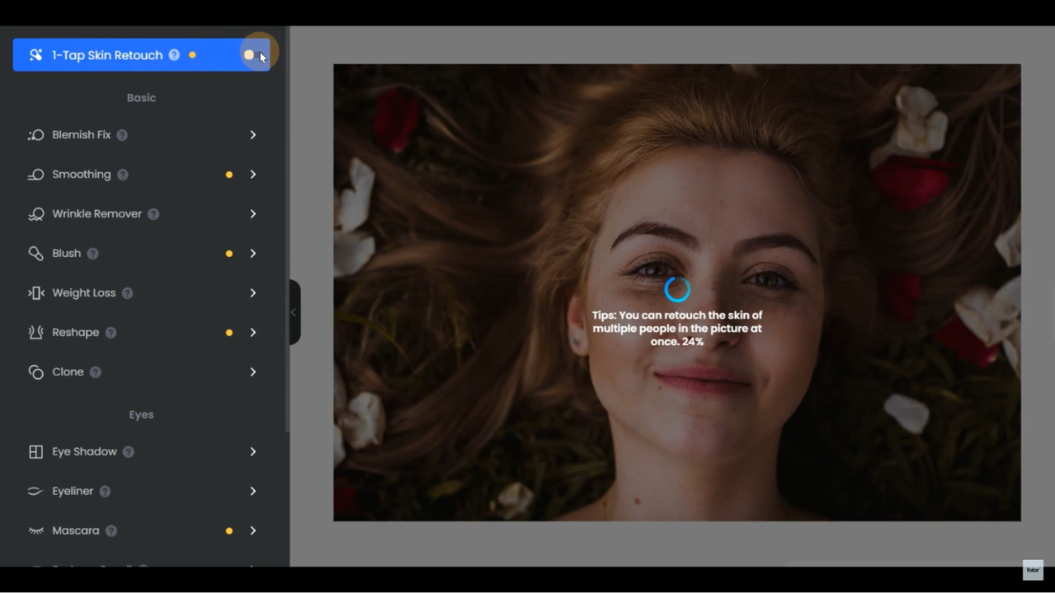The image size is (1055, 593).
Task: Open the Smoothing menu item
Action: pos(81,175)
